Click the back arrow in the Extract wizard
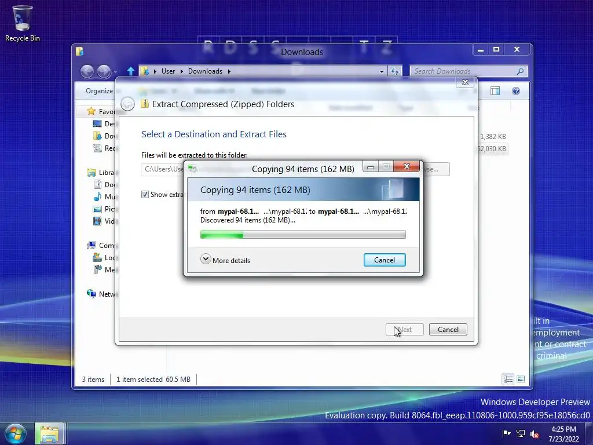Image resolution: width=593 pixels, height=445 pixels. [x=127, y=104]
